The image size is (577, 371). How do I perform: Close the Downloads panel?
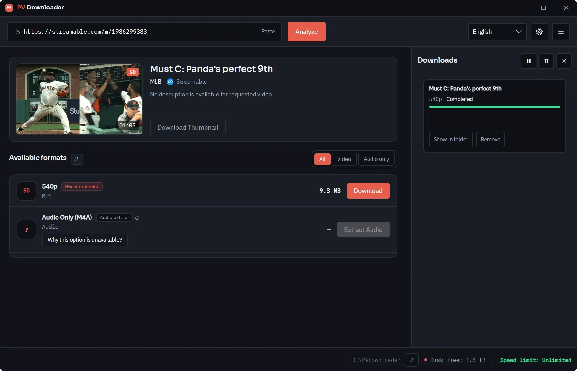[x=564, y=61]
